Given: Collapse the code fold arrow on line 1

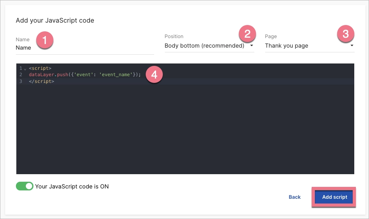Looking at the screenshot, I should [25, 69].
